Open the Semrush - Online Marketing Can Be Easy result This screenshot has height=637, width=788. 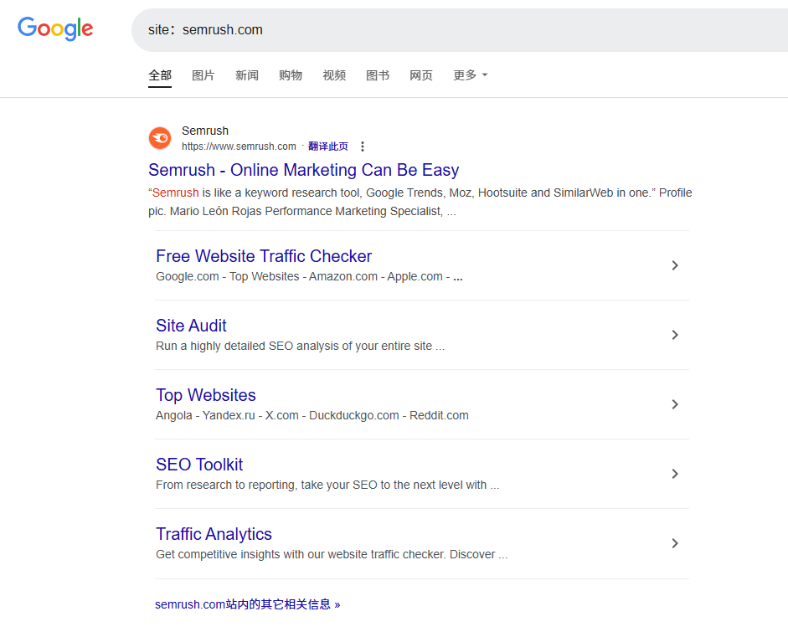[x=303, y=170]
